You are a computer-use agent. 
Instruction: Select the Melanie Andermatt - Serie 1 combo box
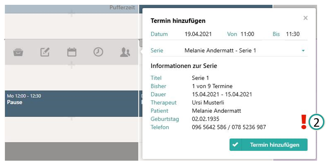tap(241, 51)
